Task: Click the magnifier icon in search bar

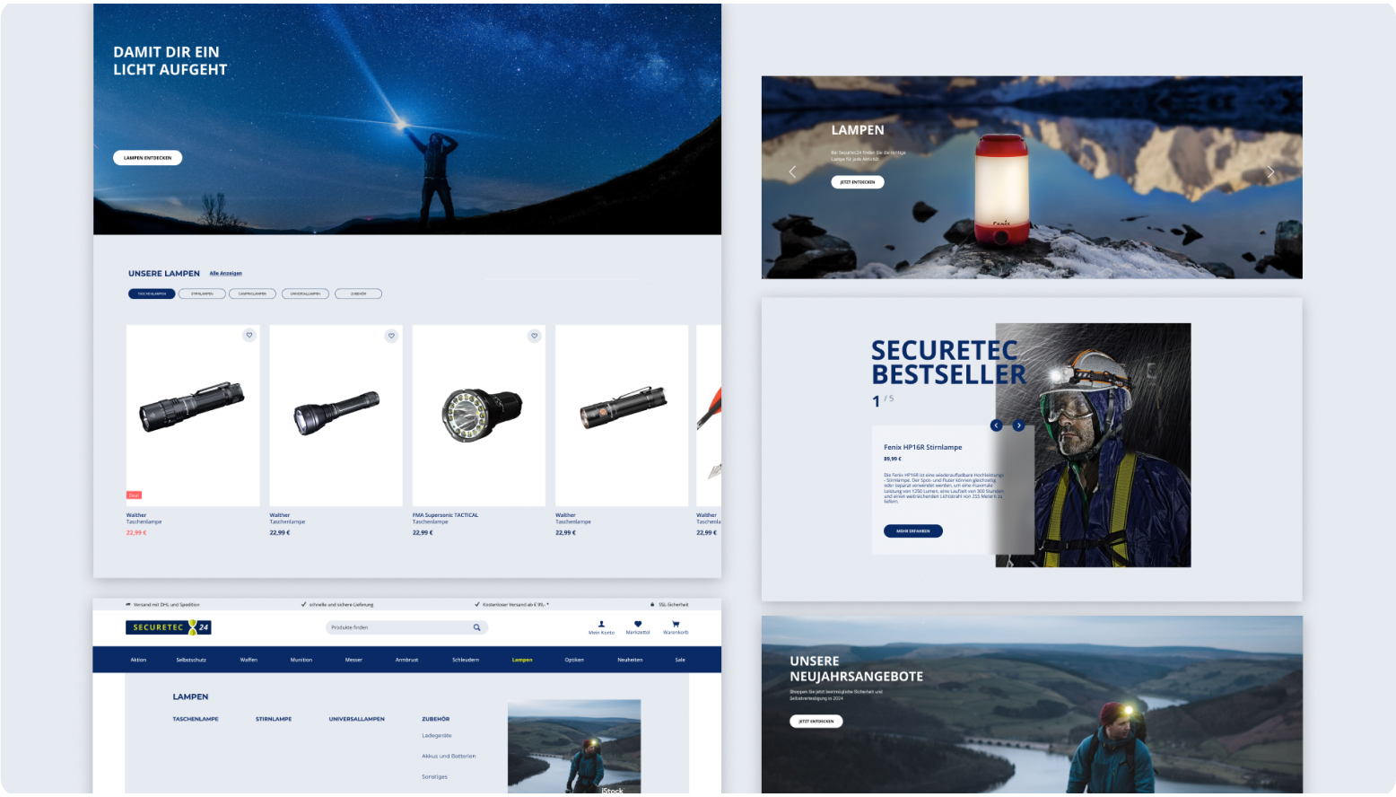Action: tap(476, 627)
